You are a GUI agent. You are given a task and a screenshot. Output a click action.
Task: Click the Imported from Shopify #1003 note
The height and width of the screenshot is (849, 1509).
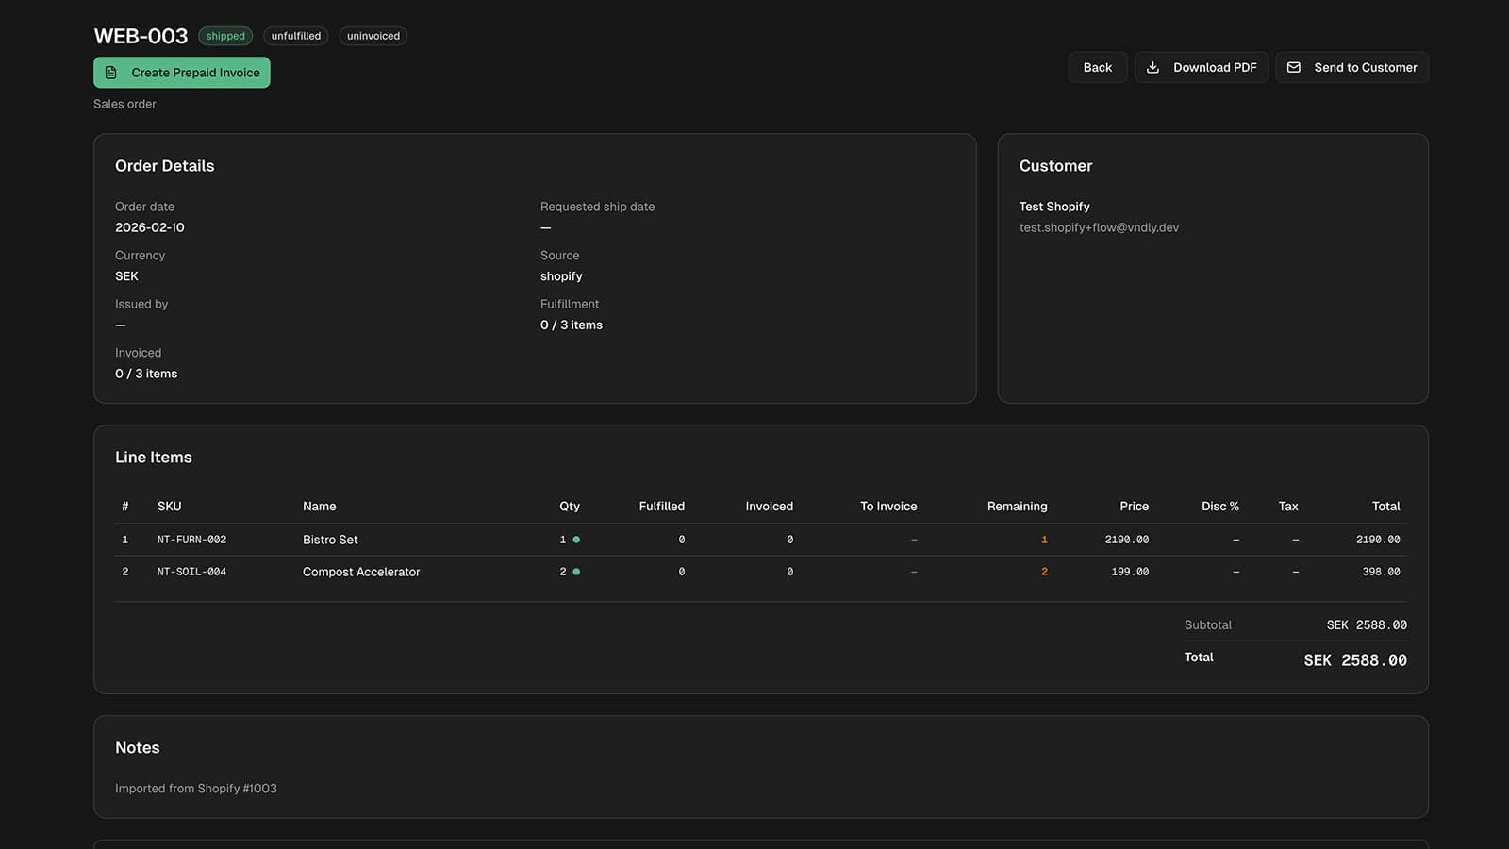[x=196, y=789]
